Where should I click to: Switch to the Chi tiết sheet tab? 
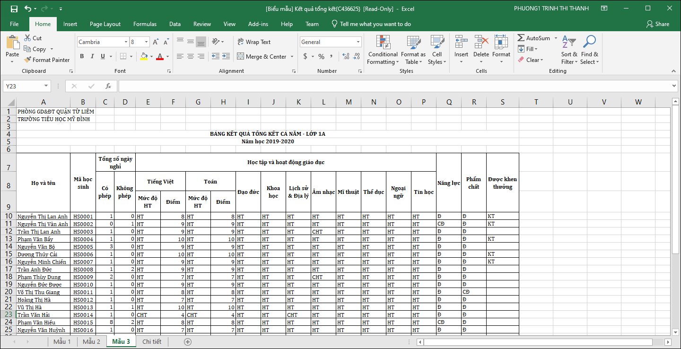[152, 341]
